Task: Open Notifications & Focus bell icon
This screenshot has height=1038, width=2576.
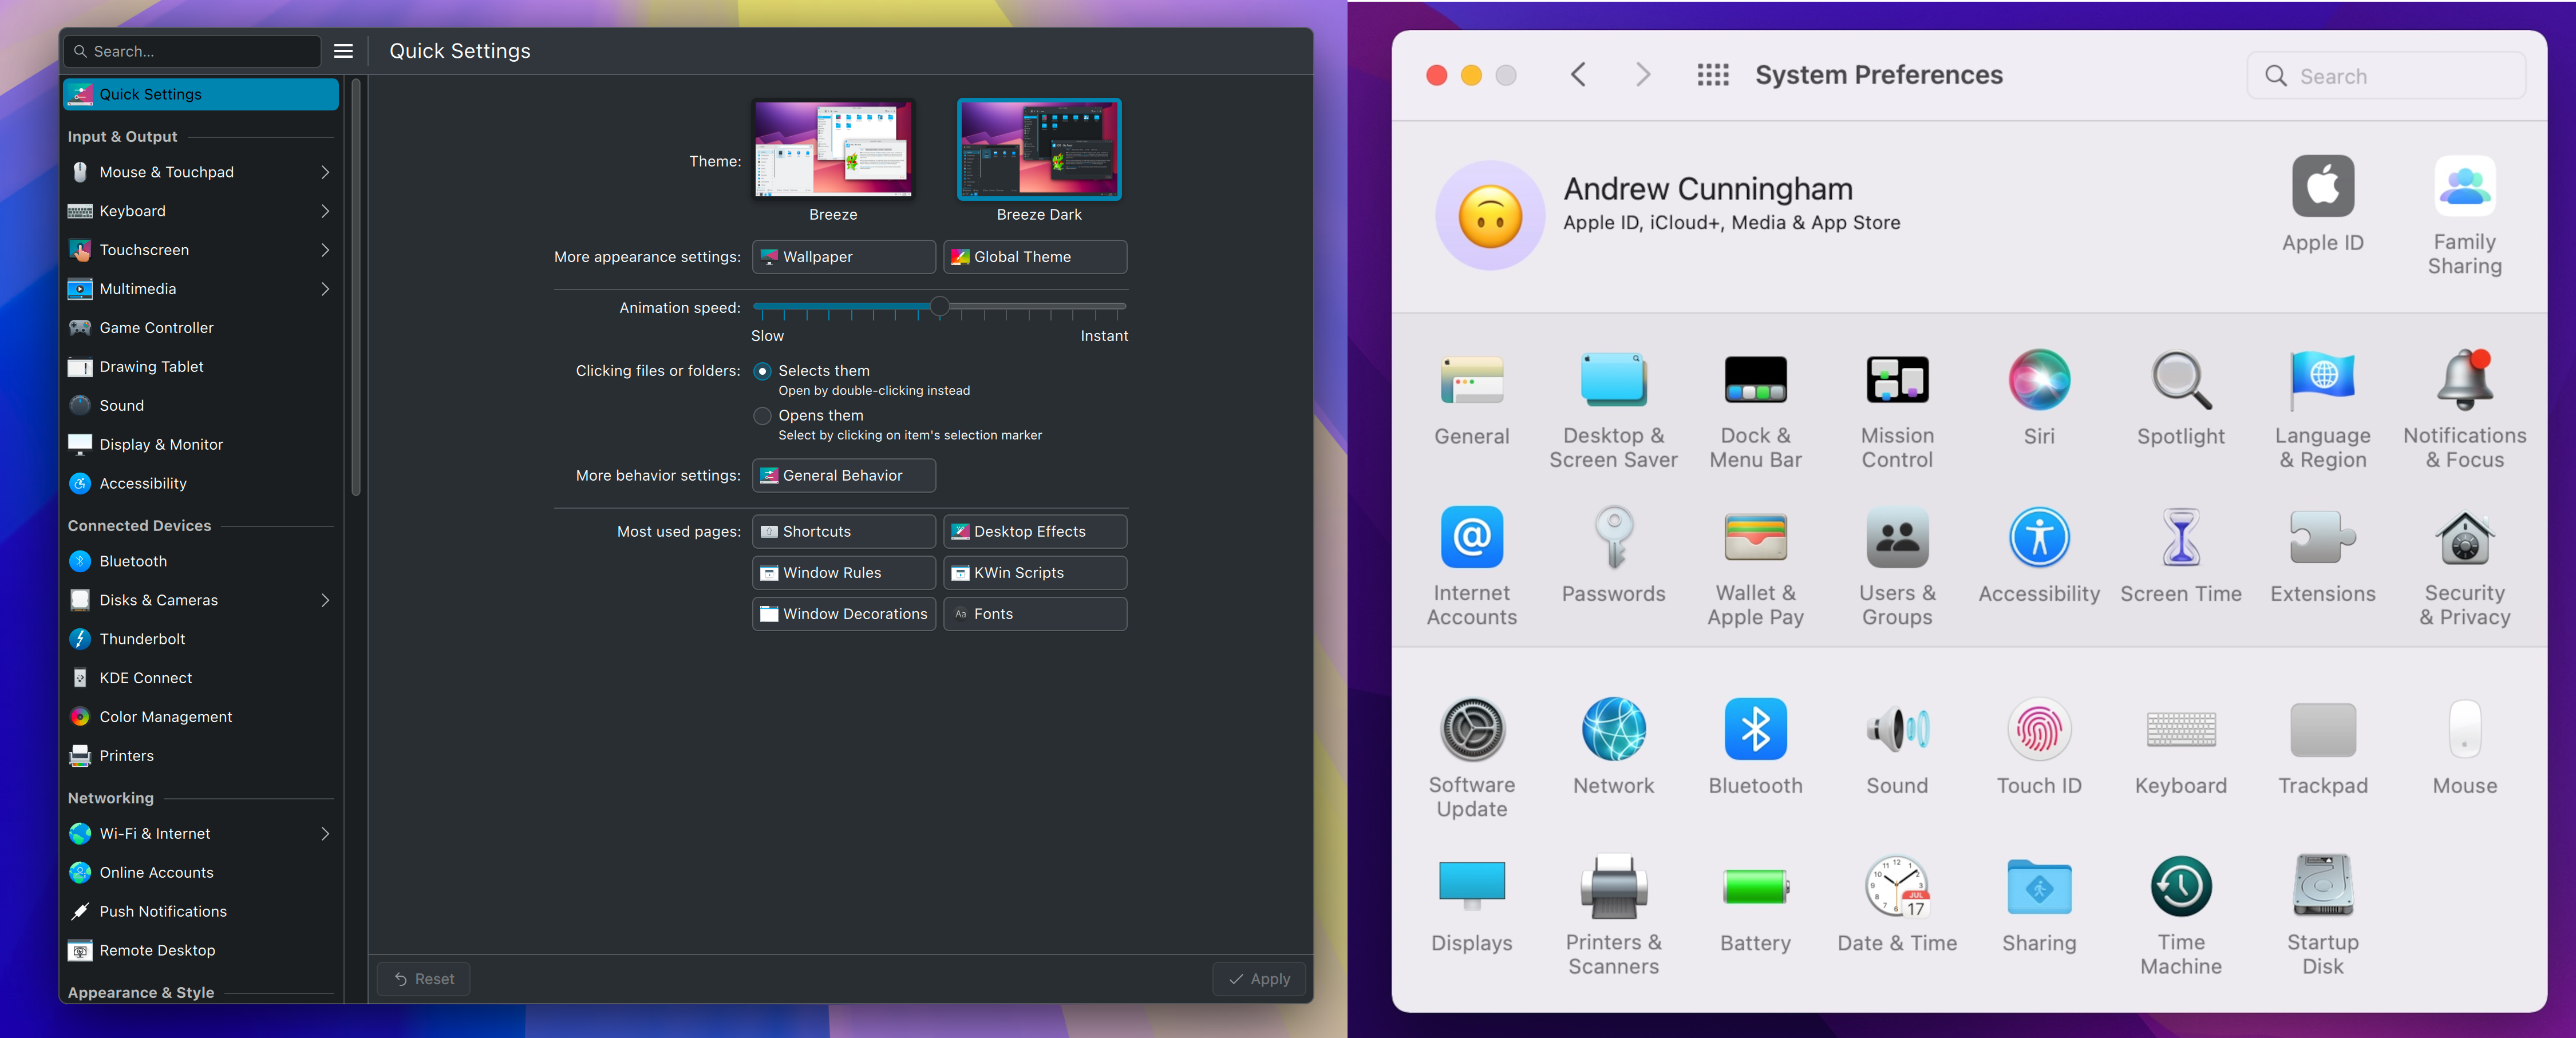Action: pos(2464,380)
